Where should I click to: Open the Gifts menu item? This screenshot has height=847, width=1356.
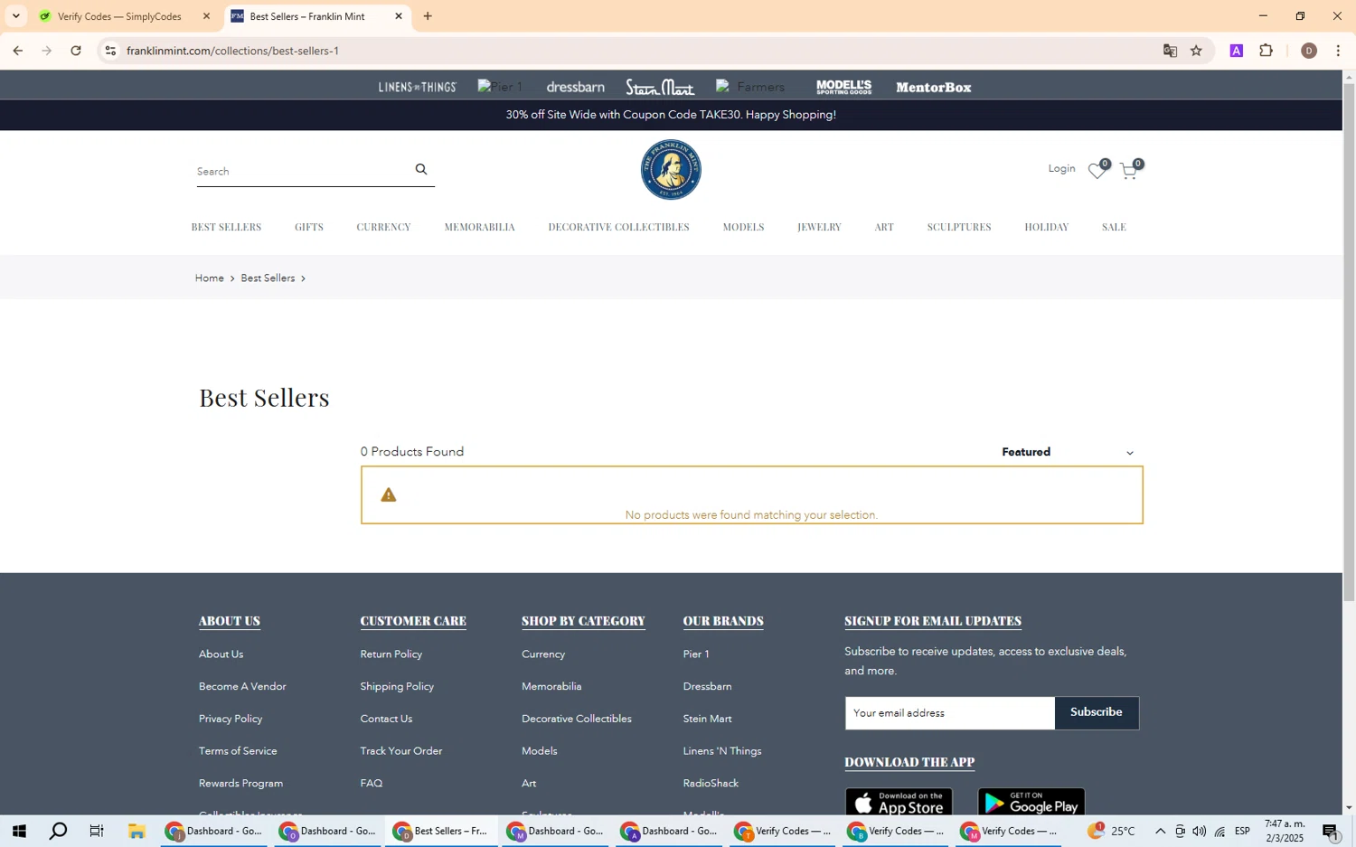click(x=309, y=227)
